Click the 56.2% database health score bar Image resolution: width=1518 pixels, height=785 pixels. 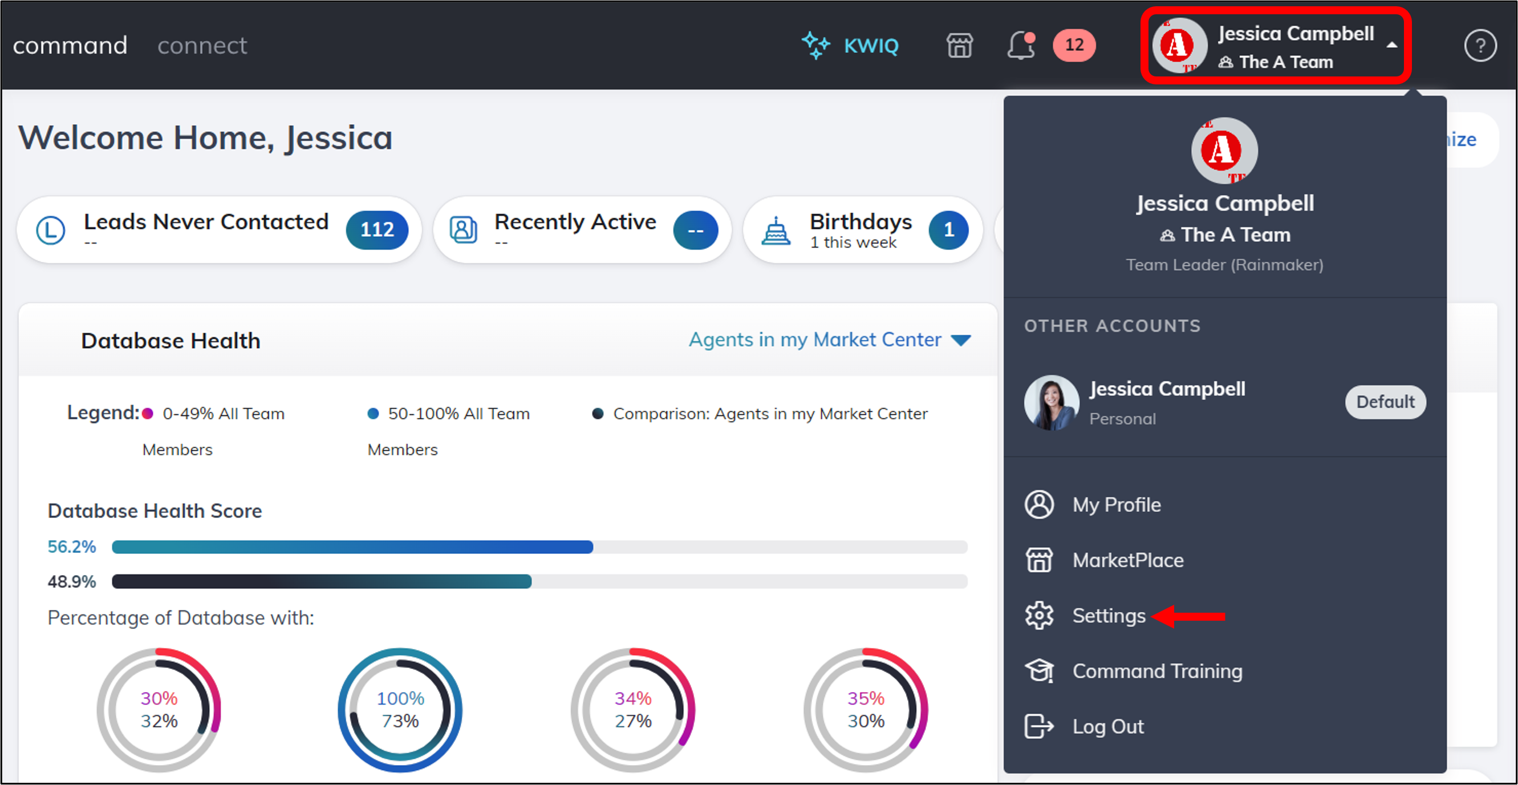pyautogui.click(x=539, y=547)
